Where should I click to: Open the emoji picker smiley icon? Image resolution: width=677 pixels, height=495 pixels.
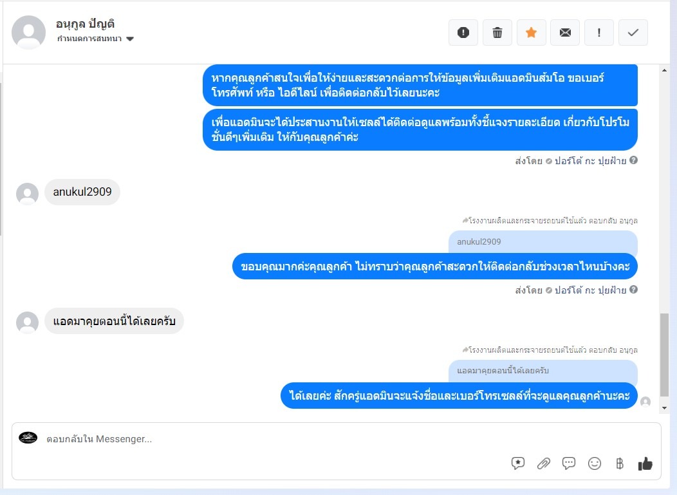tap(595, 463)
